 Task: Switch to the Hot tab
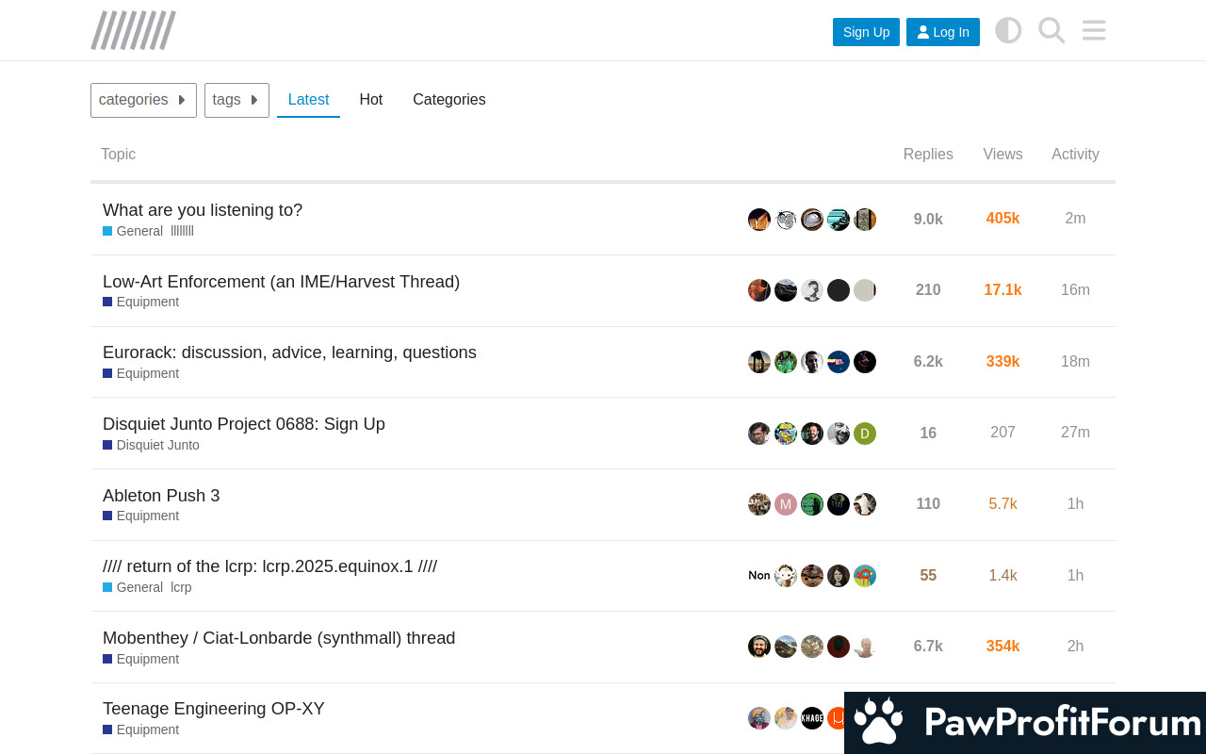[x=371, y=100]
